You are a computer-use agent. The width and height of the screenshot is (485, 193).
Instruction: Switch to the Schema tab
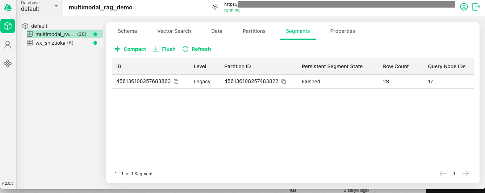pyautogui.click(x=127, y=31)
